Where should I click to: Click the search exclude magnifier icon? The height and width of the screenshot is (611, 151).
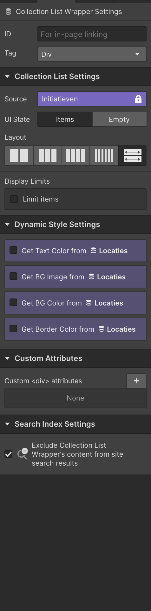click(x=23, y=453)
